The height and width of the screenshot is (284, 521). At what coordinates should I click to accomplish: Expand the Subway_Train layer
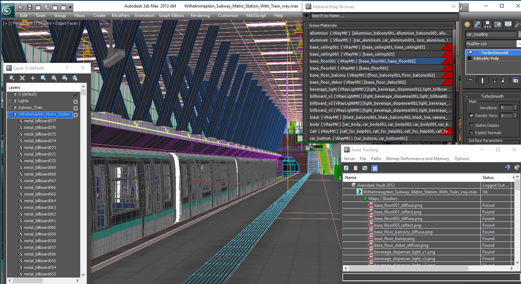pyautogui.click(x=9, y=108)
